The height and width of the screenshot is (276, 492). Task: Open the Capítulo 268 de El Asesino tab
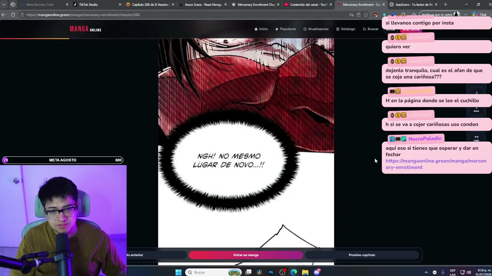(x=150, y=5)
